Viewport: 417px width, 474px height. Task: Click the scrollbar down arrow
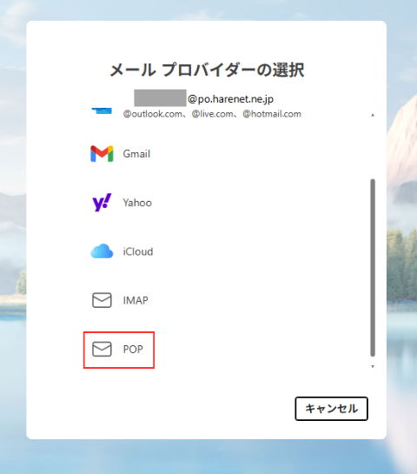373,366
